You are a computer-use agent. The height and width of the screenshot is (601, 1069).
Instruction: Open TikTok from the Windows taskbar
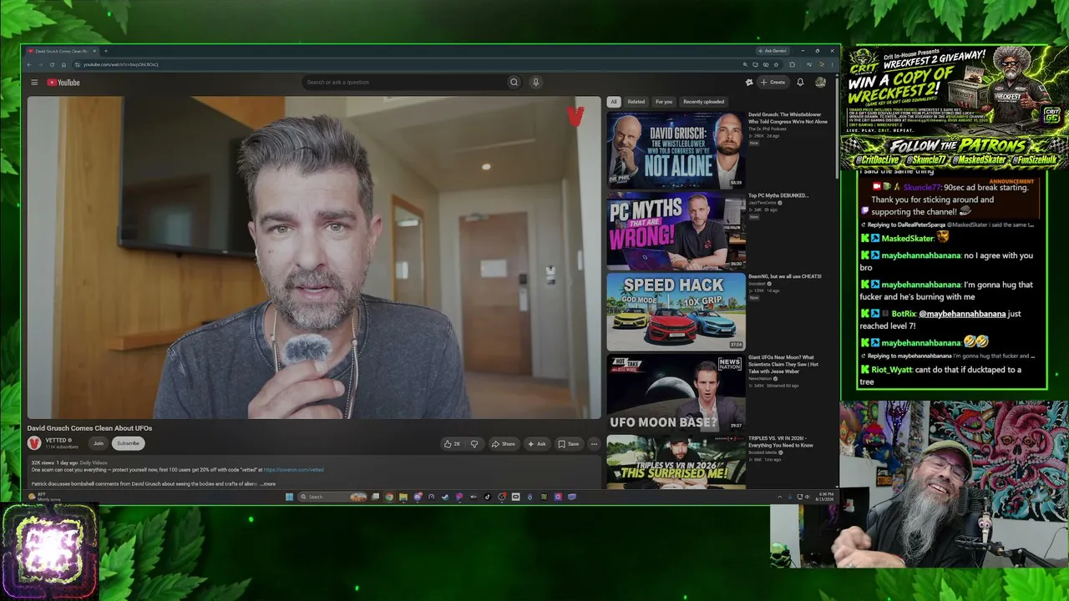488,497
